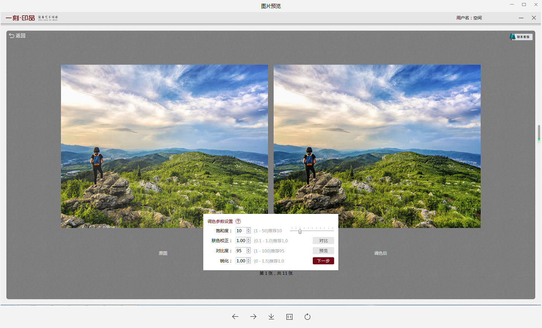Image resolution: width=542 pixels, height=328 pixels.
Task: Click the 对比 compare button
Action: [x=323, y=241]
